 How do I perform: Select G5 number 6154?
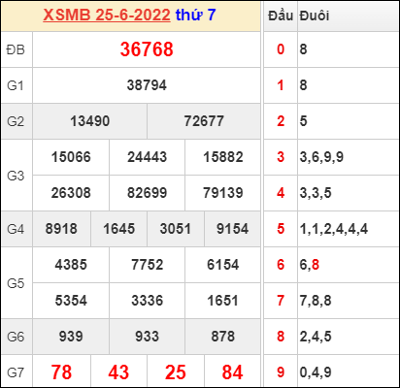click(x=223, y=265)
